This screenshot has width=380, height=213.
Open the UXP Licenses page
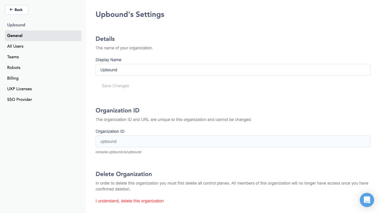(19, 89)
